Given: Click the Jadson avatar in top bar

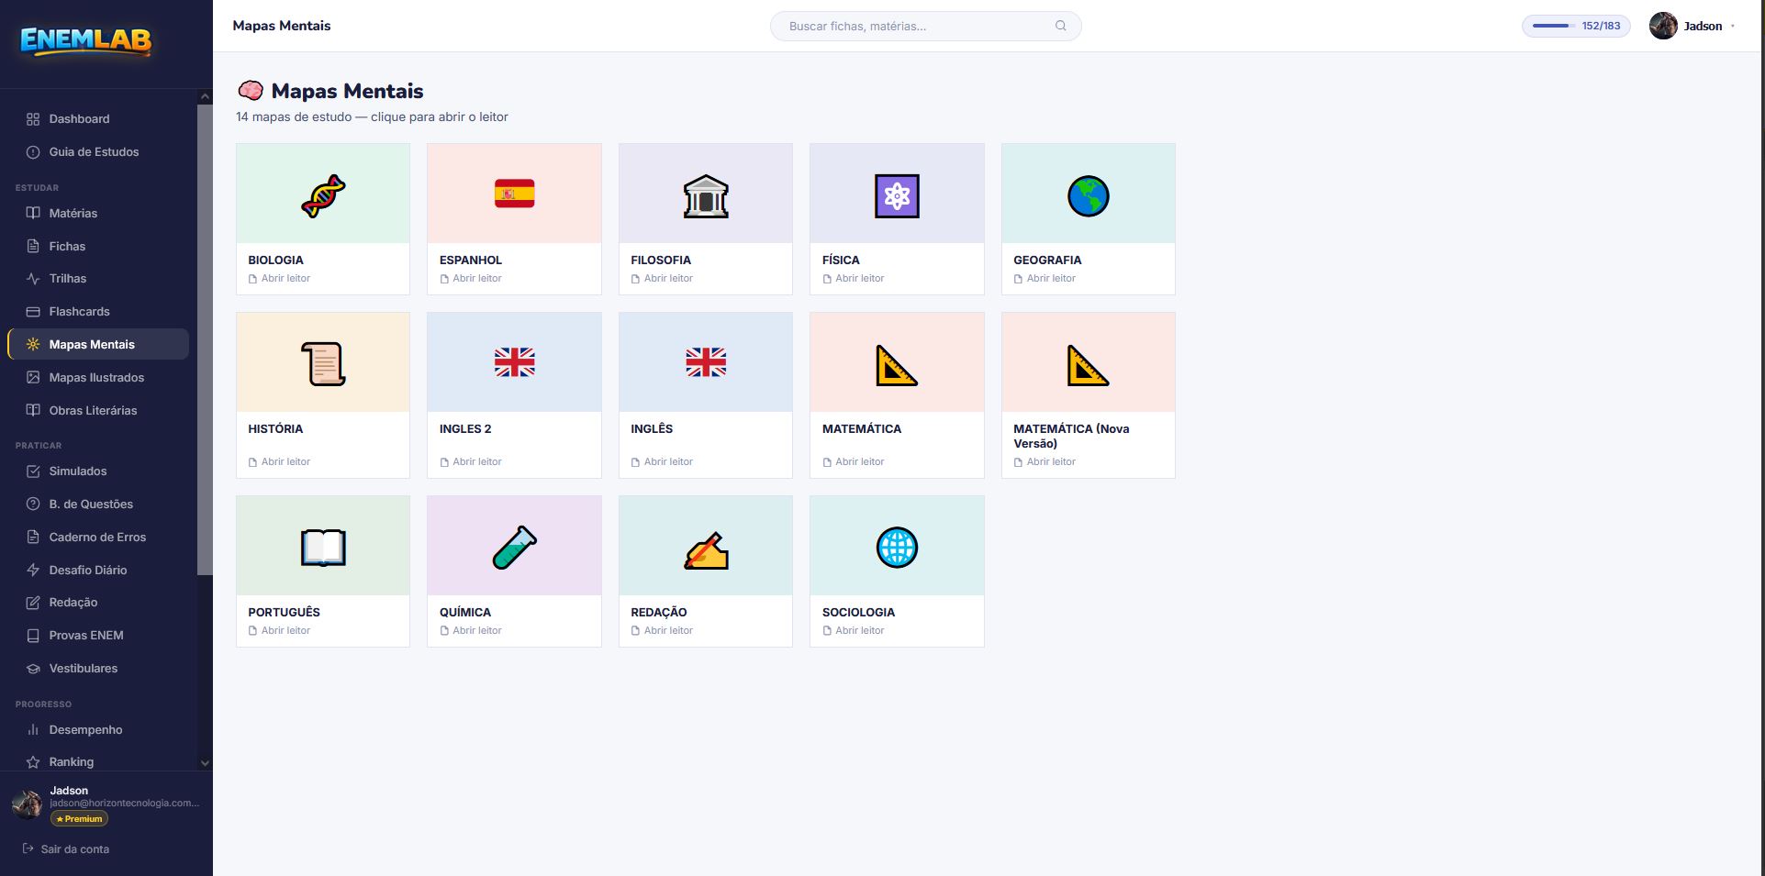Looking at the screenshot, I should point(1663,26).
